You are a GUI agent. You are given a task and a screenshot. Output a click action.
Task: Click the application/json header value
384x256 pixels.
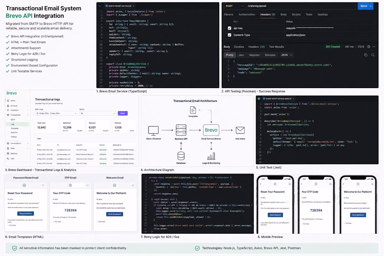[295, 35]
